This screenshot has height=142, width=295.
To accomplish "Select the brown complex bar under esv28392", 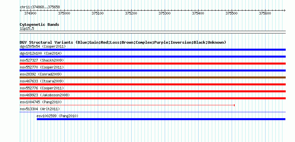I will 152,77.
